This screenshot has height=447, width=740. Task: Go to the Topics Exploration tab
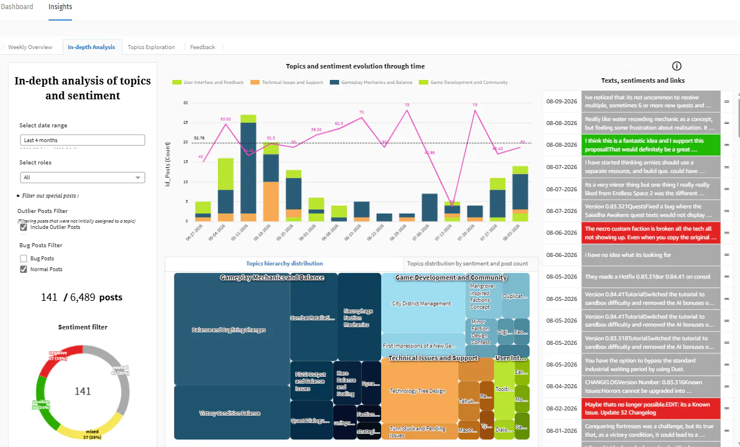[x=151, y=47]
